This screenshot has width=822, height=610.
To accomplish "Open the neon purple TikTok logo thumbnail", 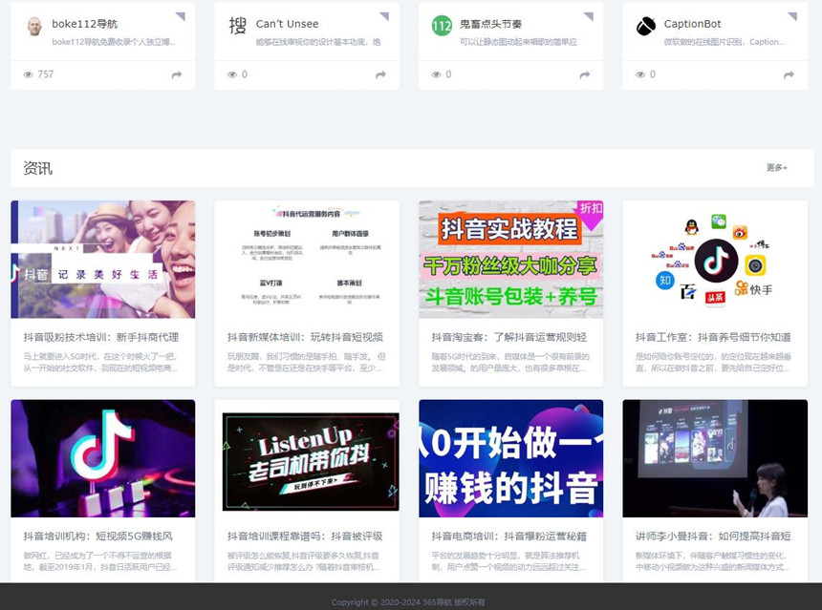I will click(103, 458).
